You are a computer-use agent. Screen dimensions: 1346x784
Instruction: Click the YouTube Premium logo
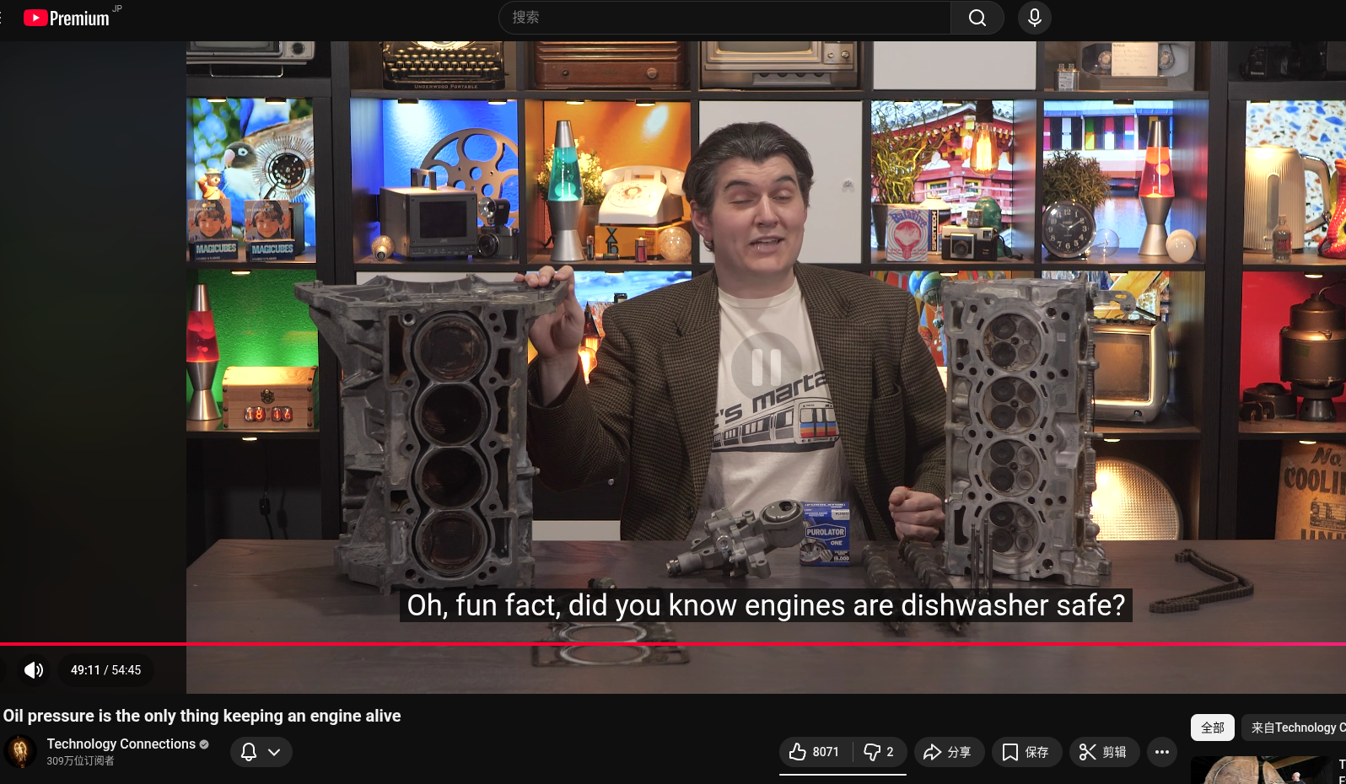click(x=67, y=18)
